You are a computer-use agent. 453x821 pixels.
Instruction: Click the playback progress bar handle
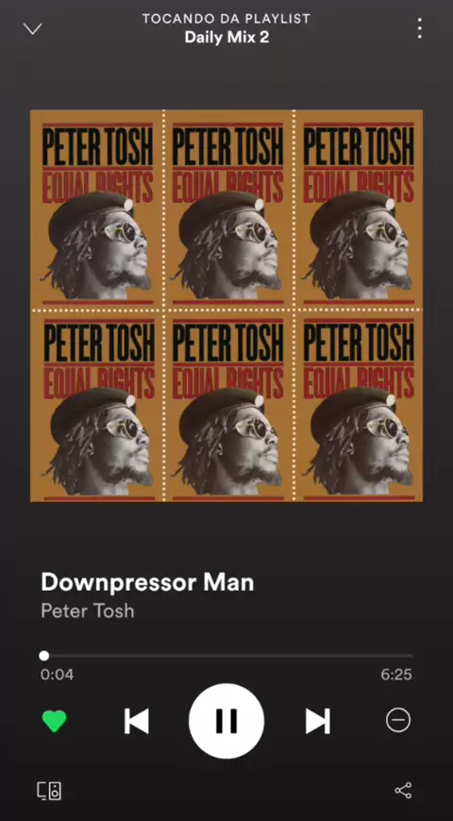[x=44, y=656]
